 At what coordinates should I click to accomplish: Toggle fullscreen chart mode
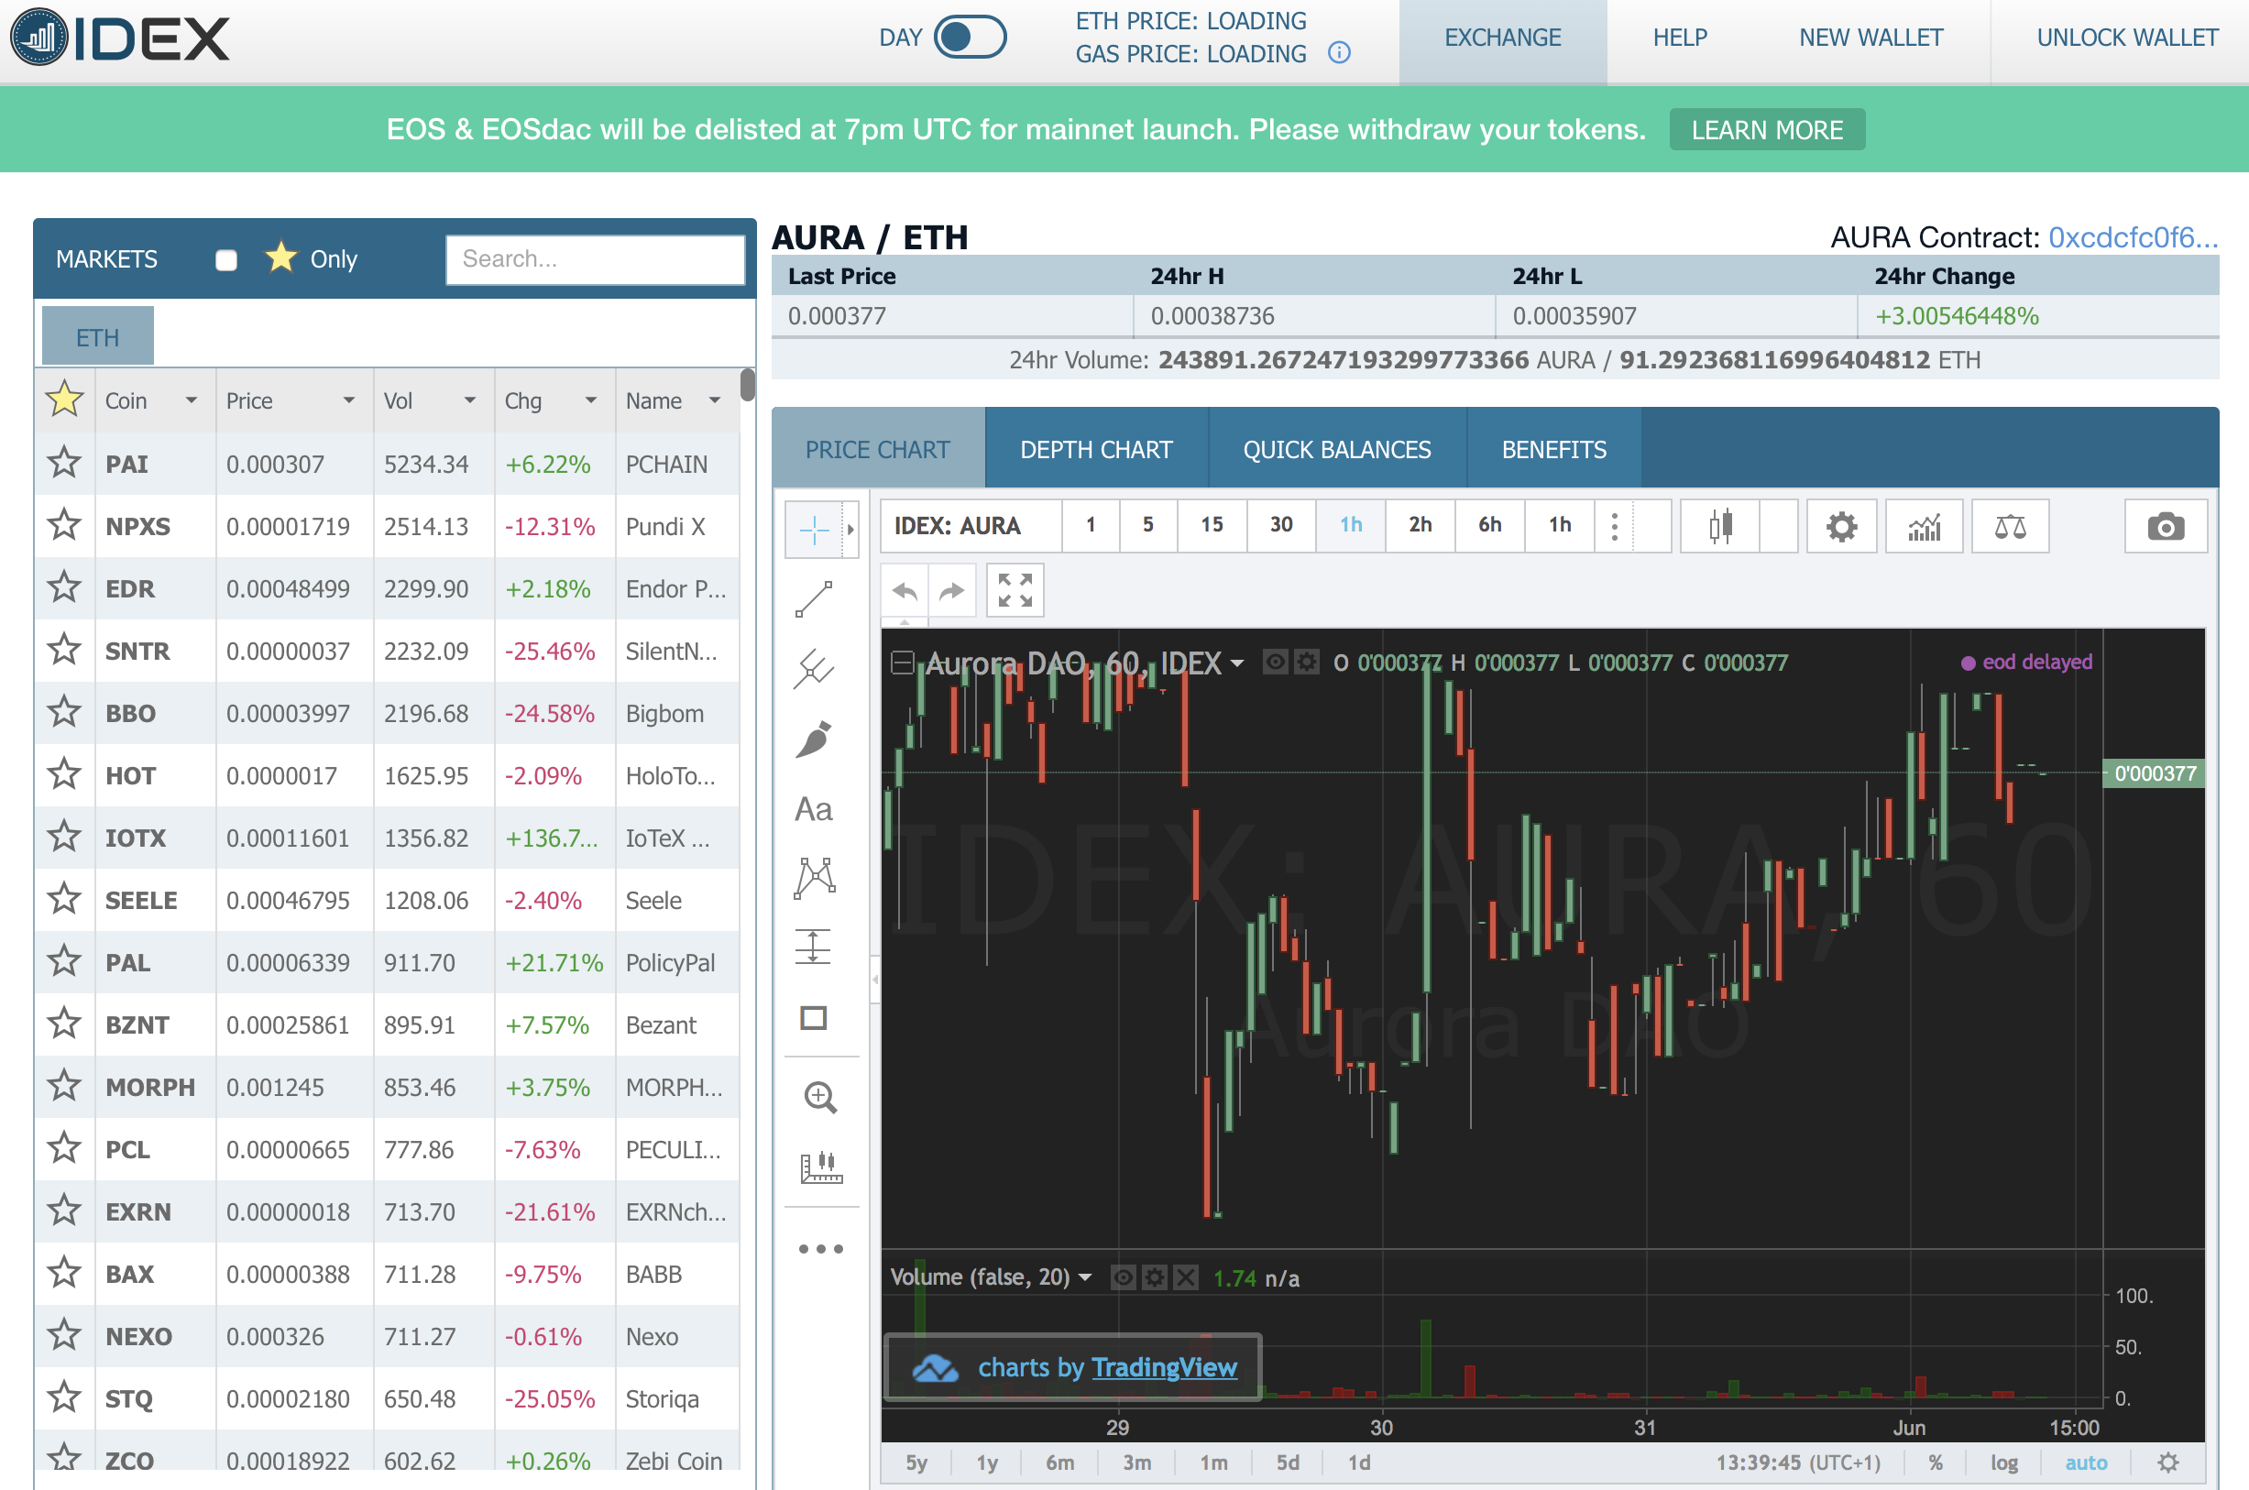(1015, 590)
